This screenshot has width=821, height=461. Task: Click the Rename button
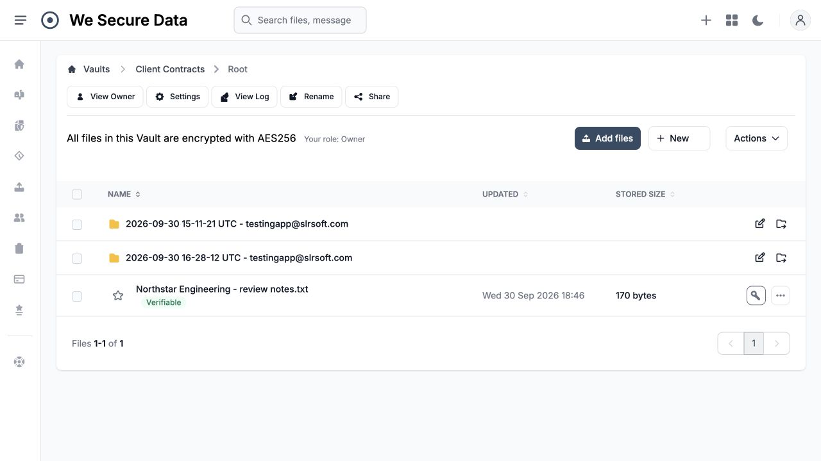click(x=311, y=97)
